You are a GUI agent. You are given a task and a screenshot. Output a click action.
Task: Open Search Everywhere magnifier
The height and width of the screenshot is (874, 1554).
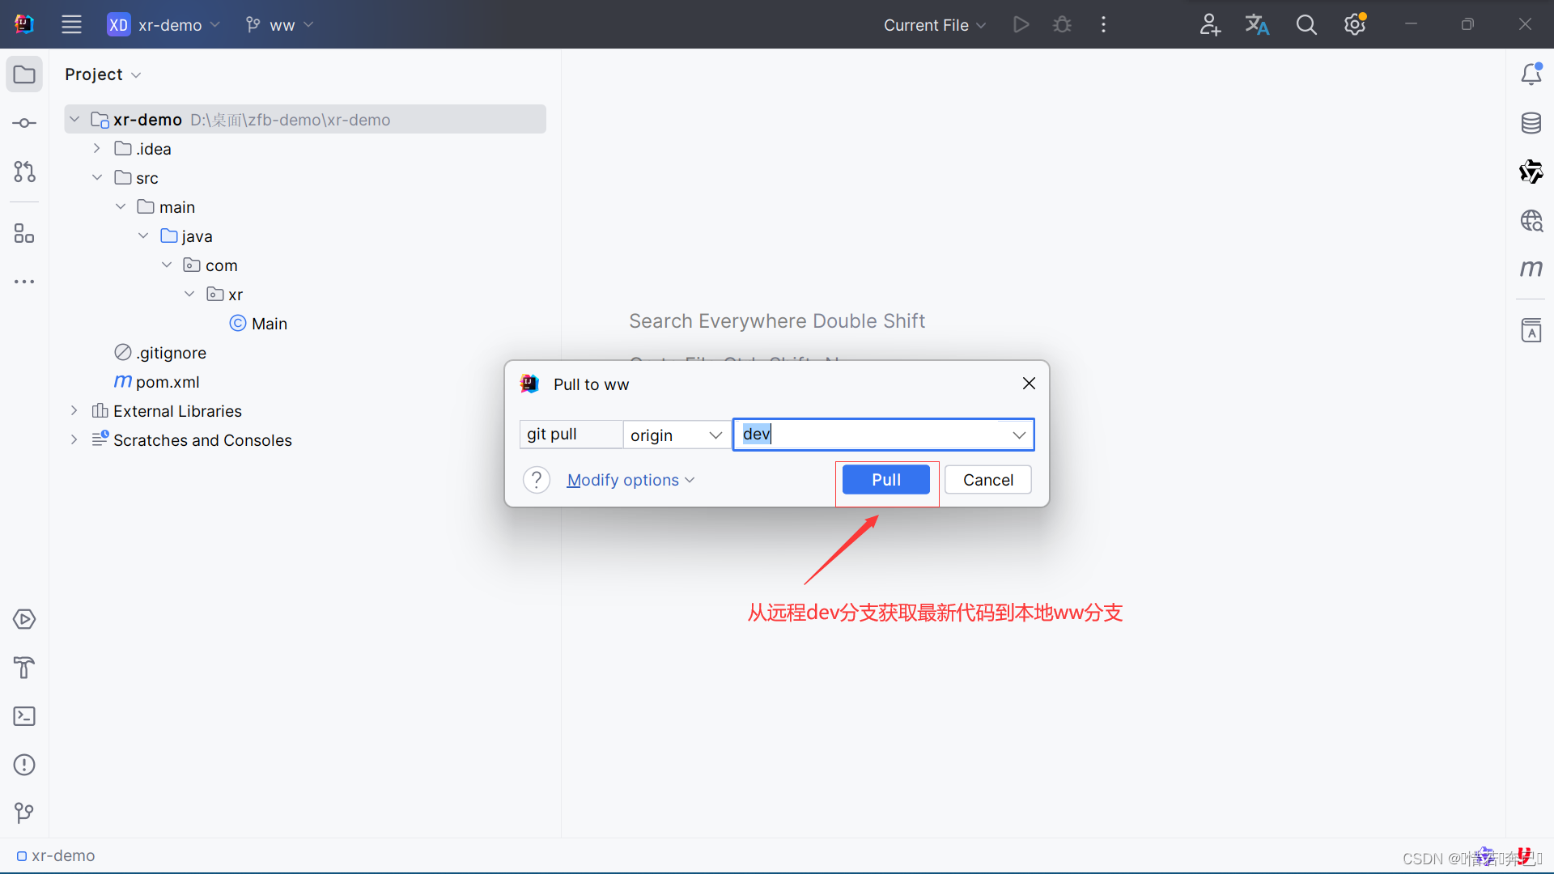tap(1306, 24)
